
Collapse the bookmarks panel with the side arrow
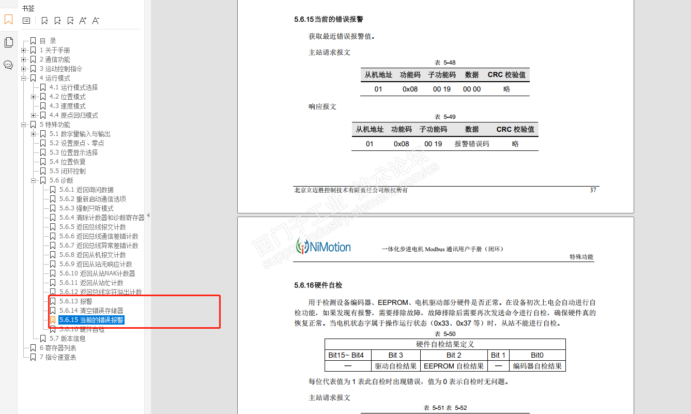(148, 215)
